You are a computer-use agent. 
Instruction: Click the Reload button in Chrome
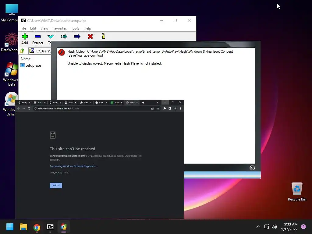click(x=56, y=185)
